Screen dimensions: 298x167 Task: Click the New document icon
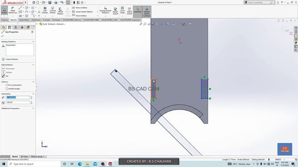coord(38,2)
